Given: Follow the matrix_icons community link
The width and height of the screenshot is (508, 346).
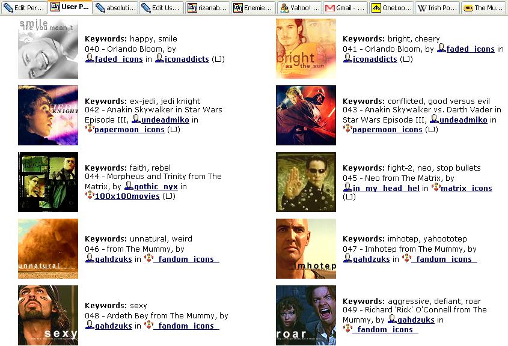Looking at the screenshot, I should (466, 188).
